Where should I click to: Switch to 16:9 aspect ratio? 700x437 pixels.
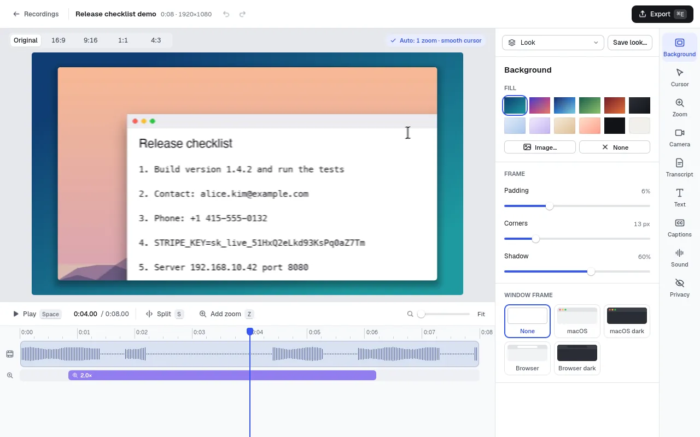(58, 40)
